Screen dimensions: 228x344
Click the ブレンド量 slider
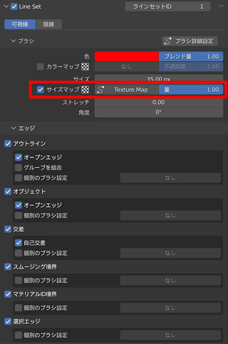coord(191,56)
